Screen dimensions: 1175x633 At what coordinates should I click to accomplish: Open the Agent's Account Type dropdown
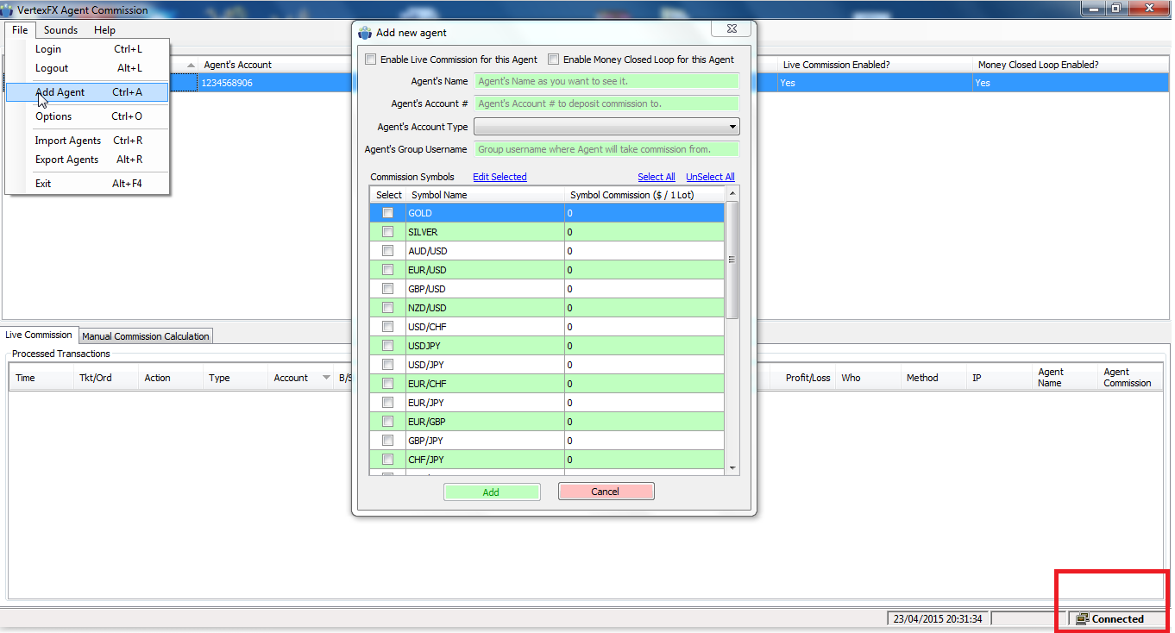(x=606, y=127)
